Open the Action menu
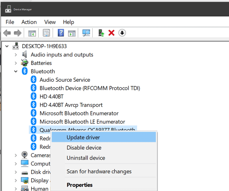The image size is (229, 191). click(29, 22)
